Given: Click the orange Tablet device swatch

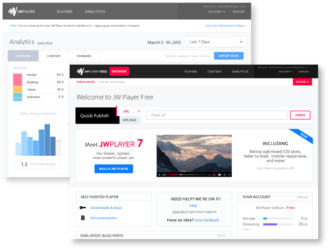Looking at the screenshot, I should [x=18, y=90].
